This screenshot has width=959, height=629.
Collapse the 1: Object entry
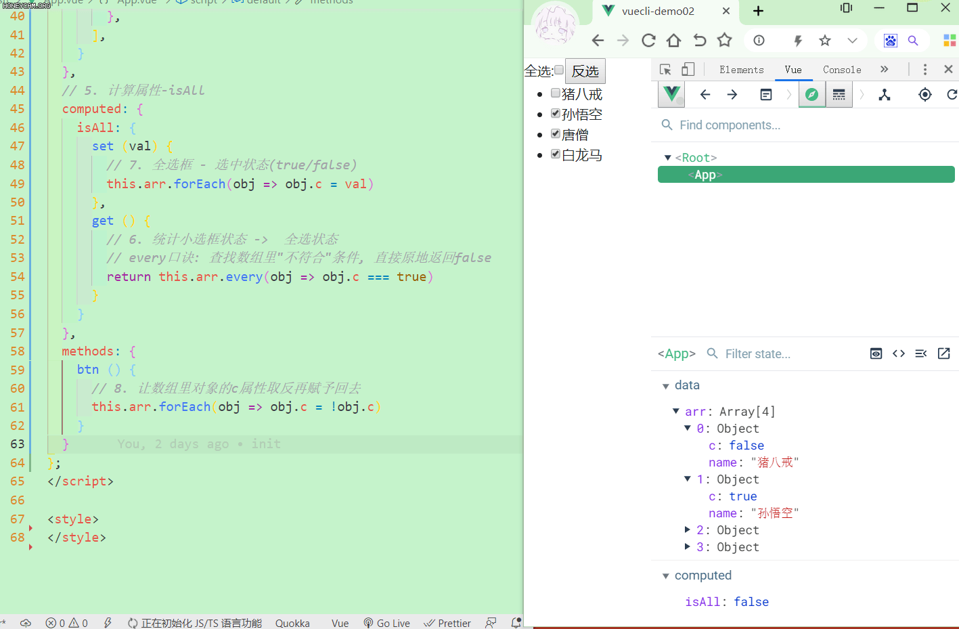688,479
